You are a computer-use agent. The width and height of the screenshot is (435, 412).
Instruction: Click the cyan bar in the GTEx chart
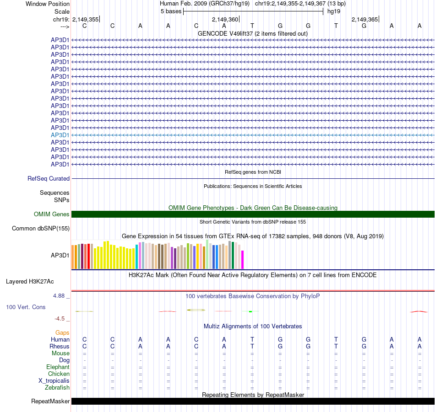[137, 257]
